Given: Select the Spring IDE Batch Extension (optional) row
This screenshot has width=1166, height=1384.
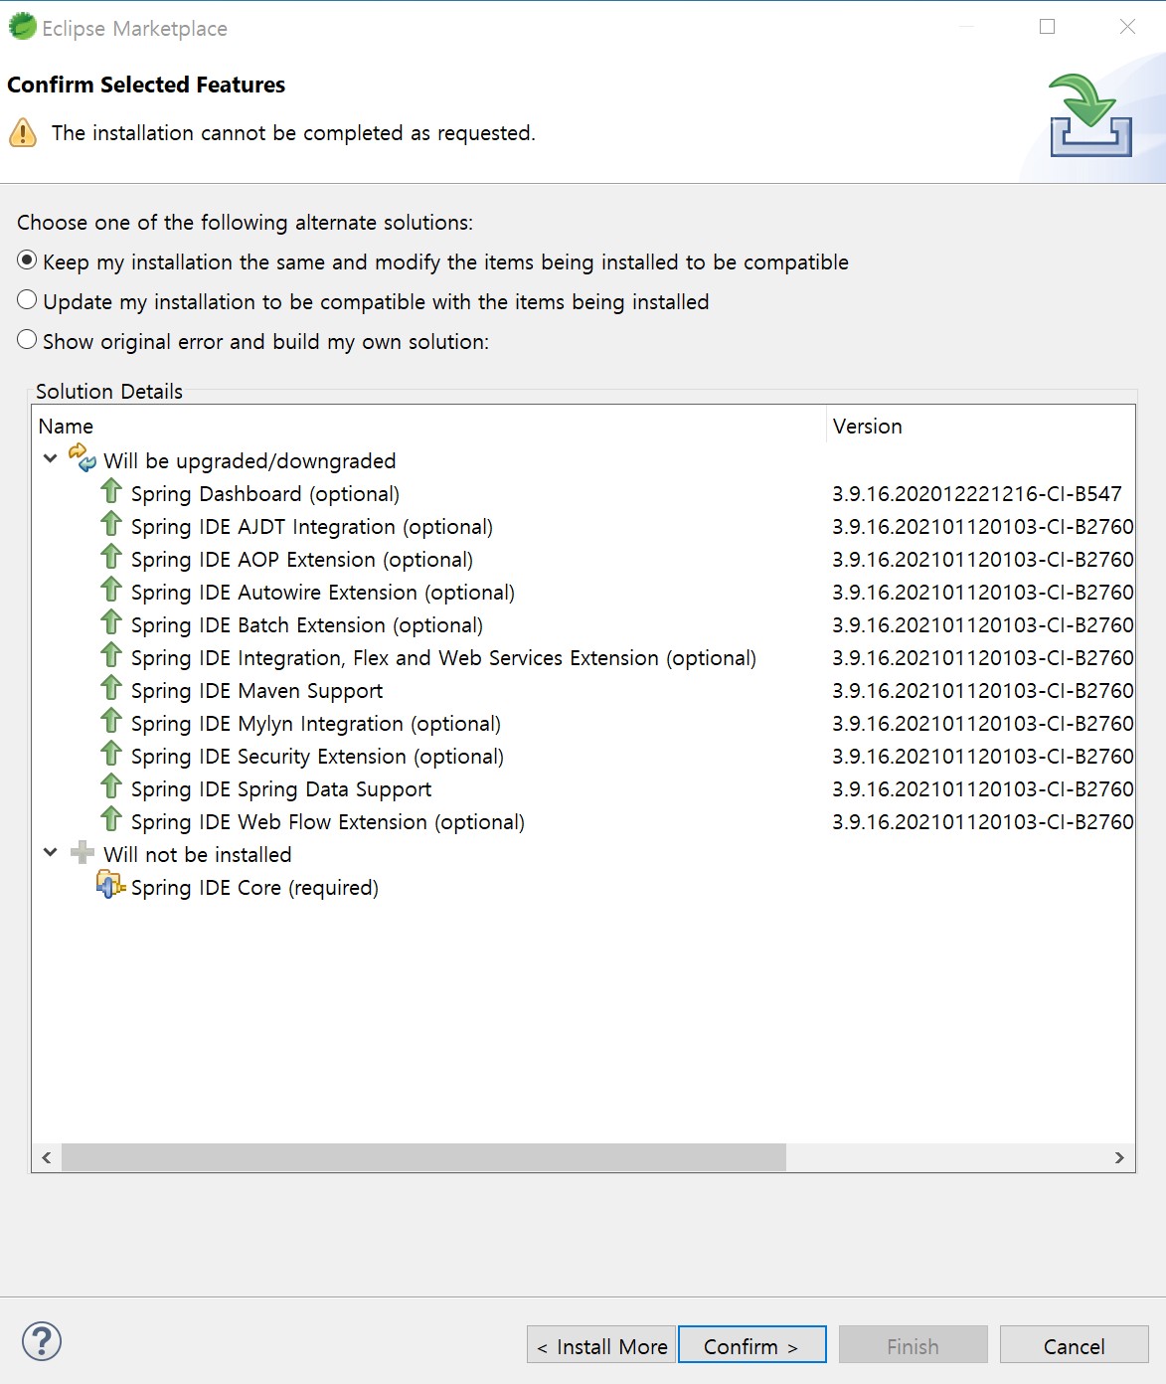Looking at the screenshot, I should coord(307,625).
